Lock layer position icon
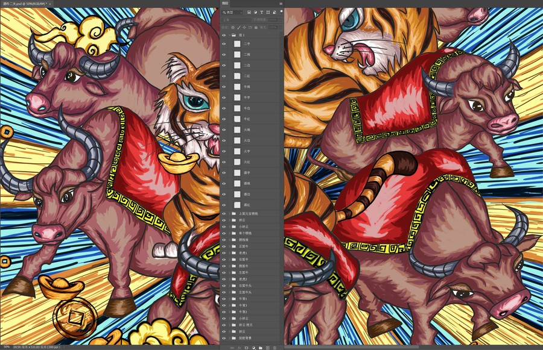 (x=244, y=27)
